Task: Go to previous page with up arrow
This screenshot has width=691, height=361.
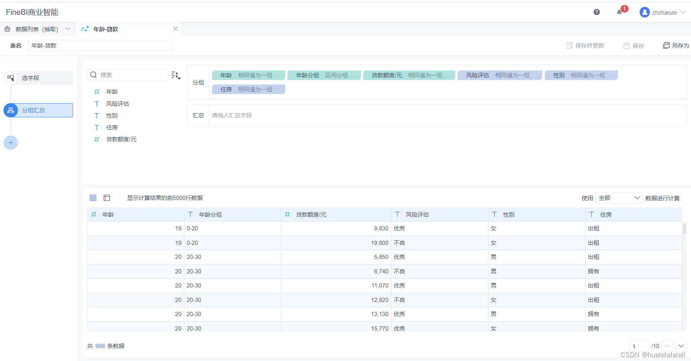Action: point(667,346)
